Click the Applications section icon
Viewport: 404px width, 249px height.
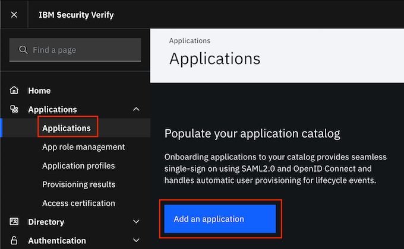pos(14,109)
